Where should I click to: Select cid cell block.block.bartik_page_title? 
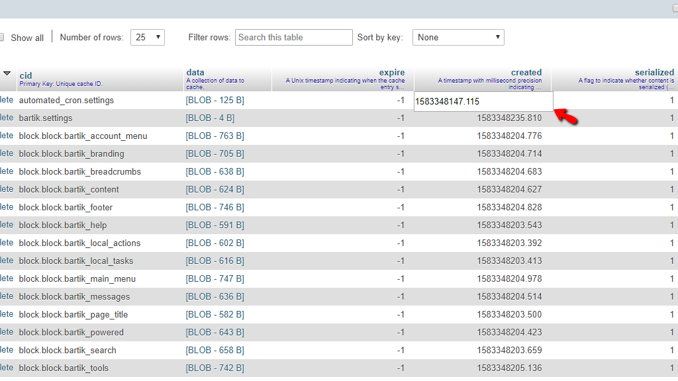73,314
